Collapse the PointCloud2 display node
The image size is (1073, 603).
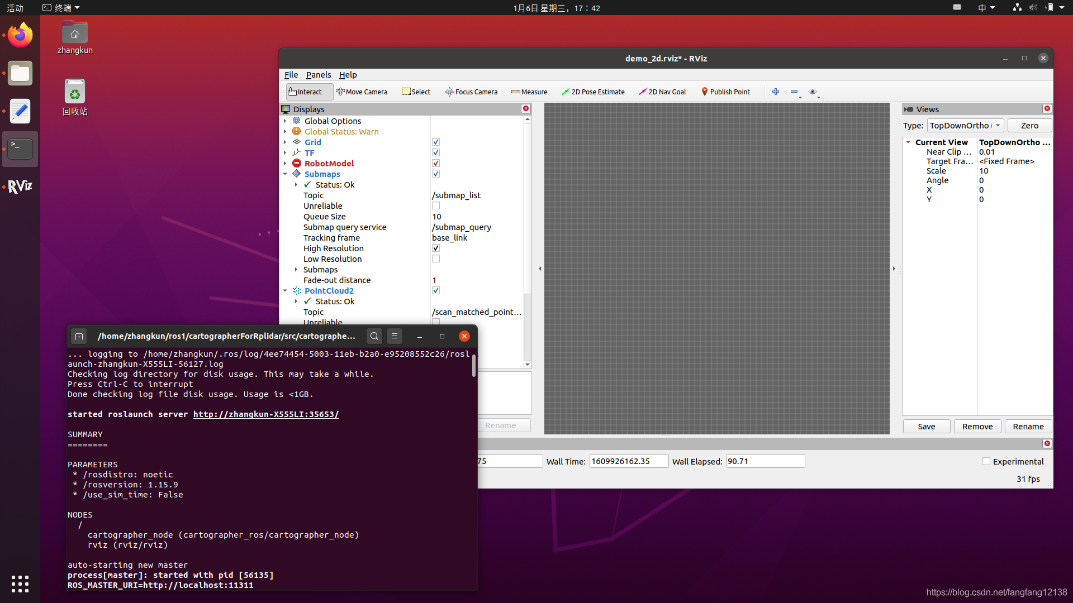click(285, 290)
